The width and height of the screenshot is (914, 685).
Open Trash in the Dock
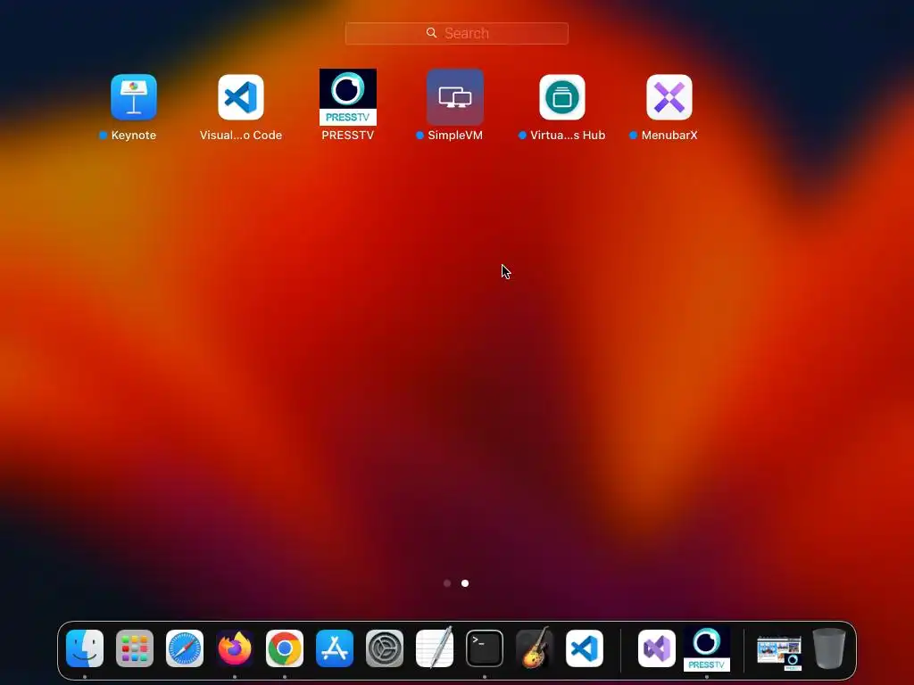[829, 648]
